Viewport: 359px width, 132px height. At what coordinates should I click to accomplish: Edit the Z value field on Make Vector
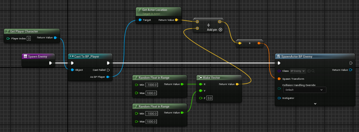pos(210,98)
